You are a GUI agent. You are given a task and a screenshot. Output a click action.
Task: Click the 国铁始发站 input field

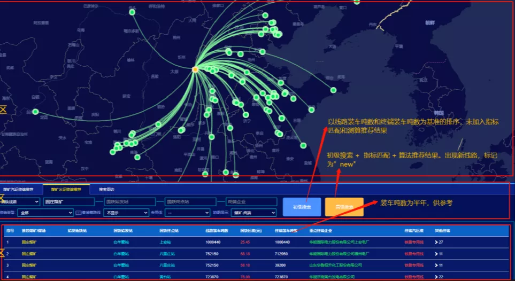coord(130,201)
